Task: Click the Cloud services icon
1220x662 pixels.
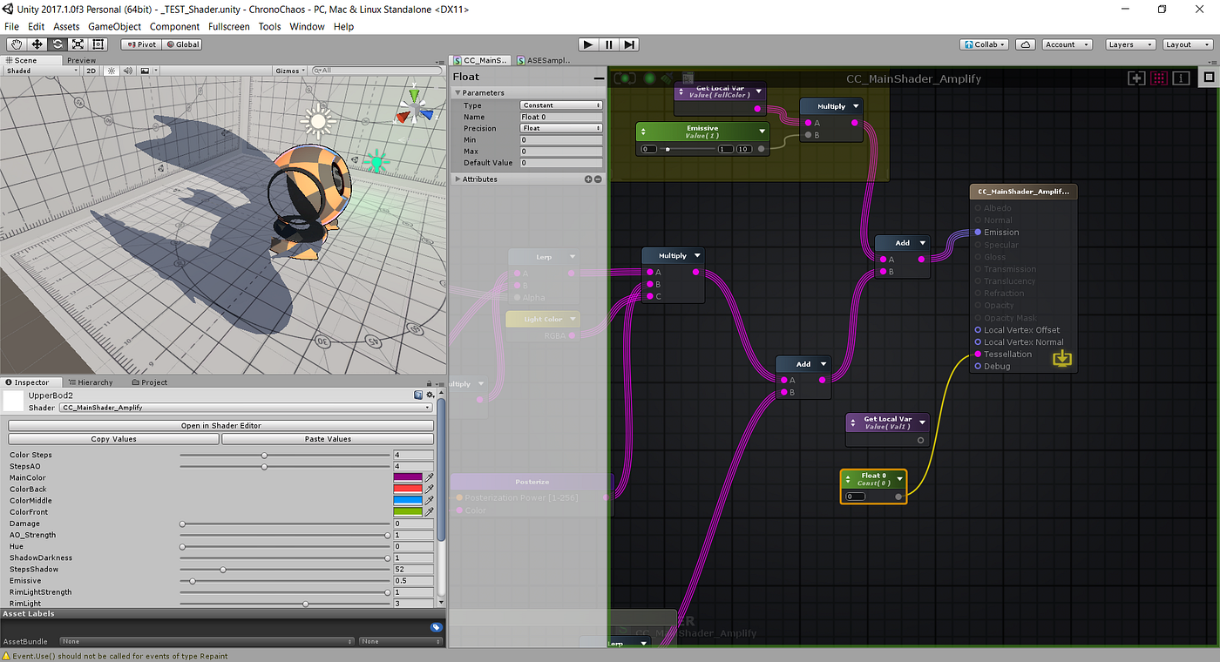Action: pos(1026,44)
